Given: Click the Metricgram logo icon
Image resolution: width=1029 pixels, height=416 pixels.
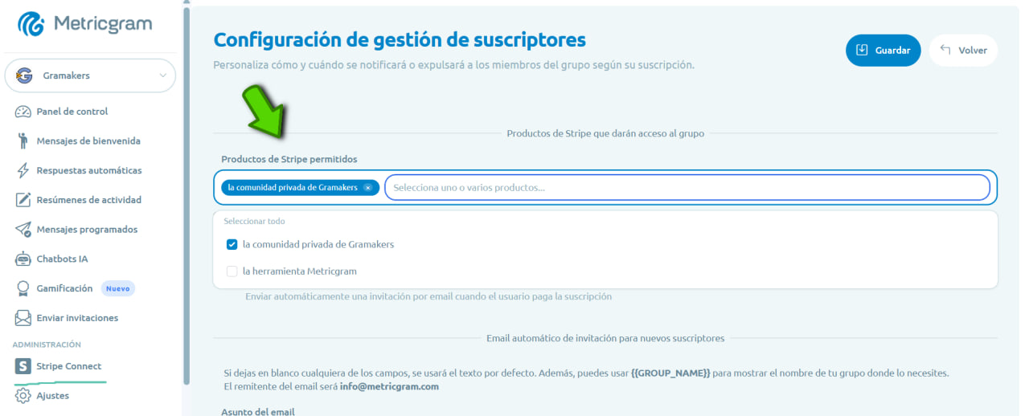Looking at the screenshot, I should (32, 24).
